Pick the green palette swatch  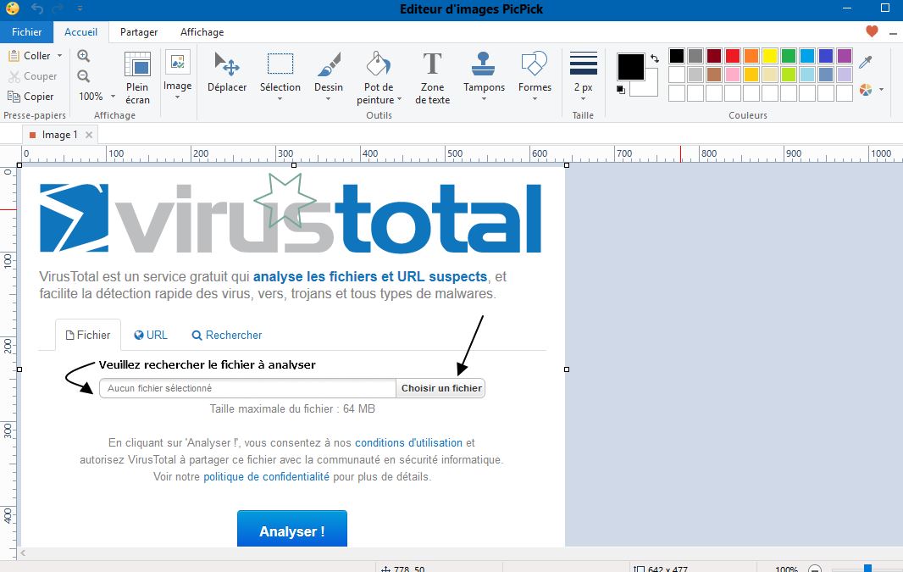pos(789,56)
